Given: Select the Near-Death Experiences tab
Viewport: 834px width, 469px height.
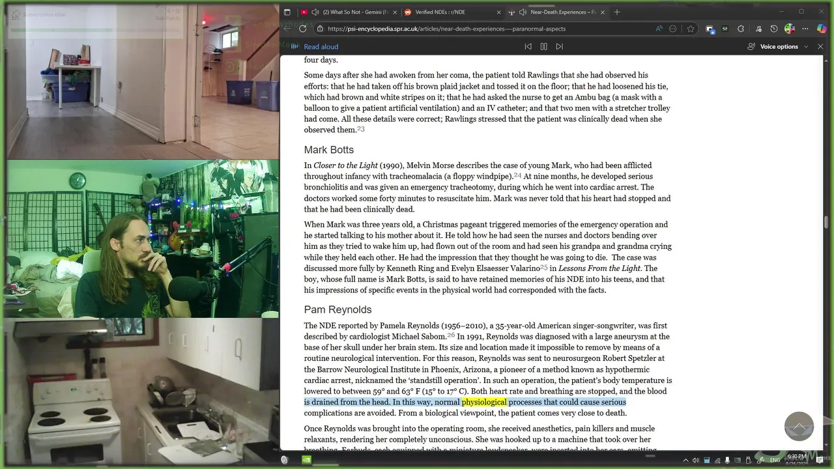Looking at the screenshot, I should pos(558,12).
